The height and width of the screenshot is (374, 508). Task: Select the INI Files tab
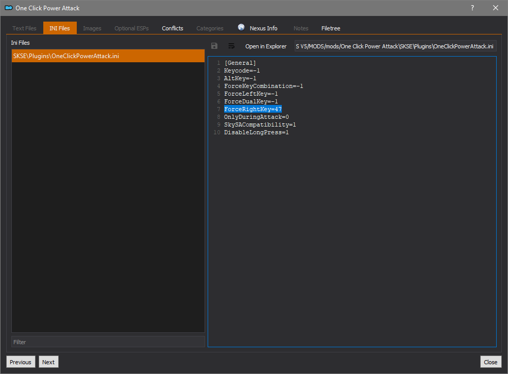pyautogui.click(x=60, y=28)
